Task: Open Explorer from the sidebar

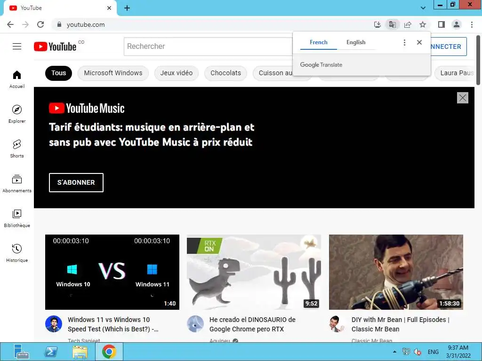Action: click(17, 114)
